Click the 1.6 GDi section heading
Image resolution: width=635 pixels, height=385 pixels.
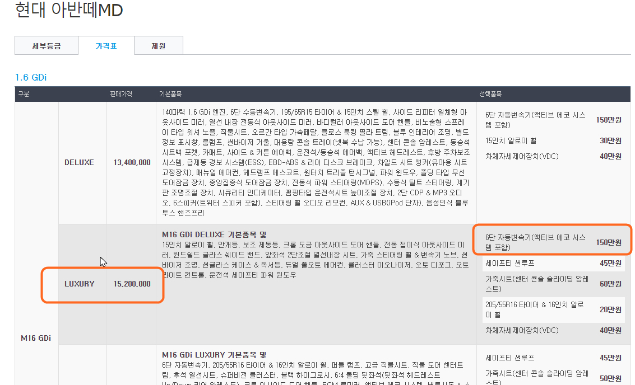31,77
